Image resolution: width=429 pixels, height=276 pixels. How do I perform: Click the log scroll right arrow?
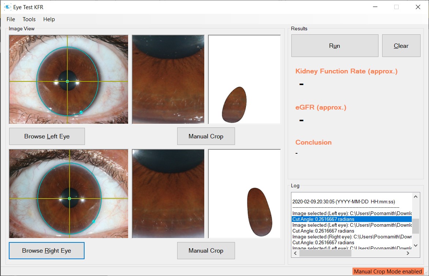pos(408,253)
